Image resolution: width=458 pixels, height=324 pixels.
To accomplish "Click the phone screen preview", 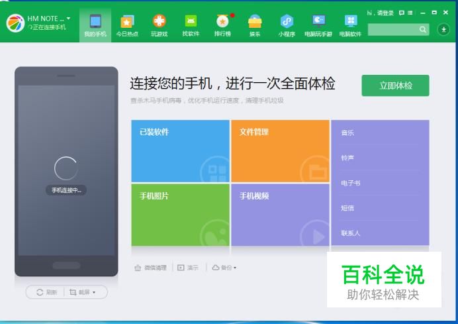I will click(x=66, y=170).
